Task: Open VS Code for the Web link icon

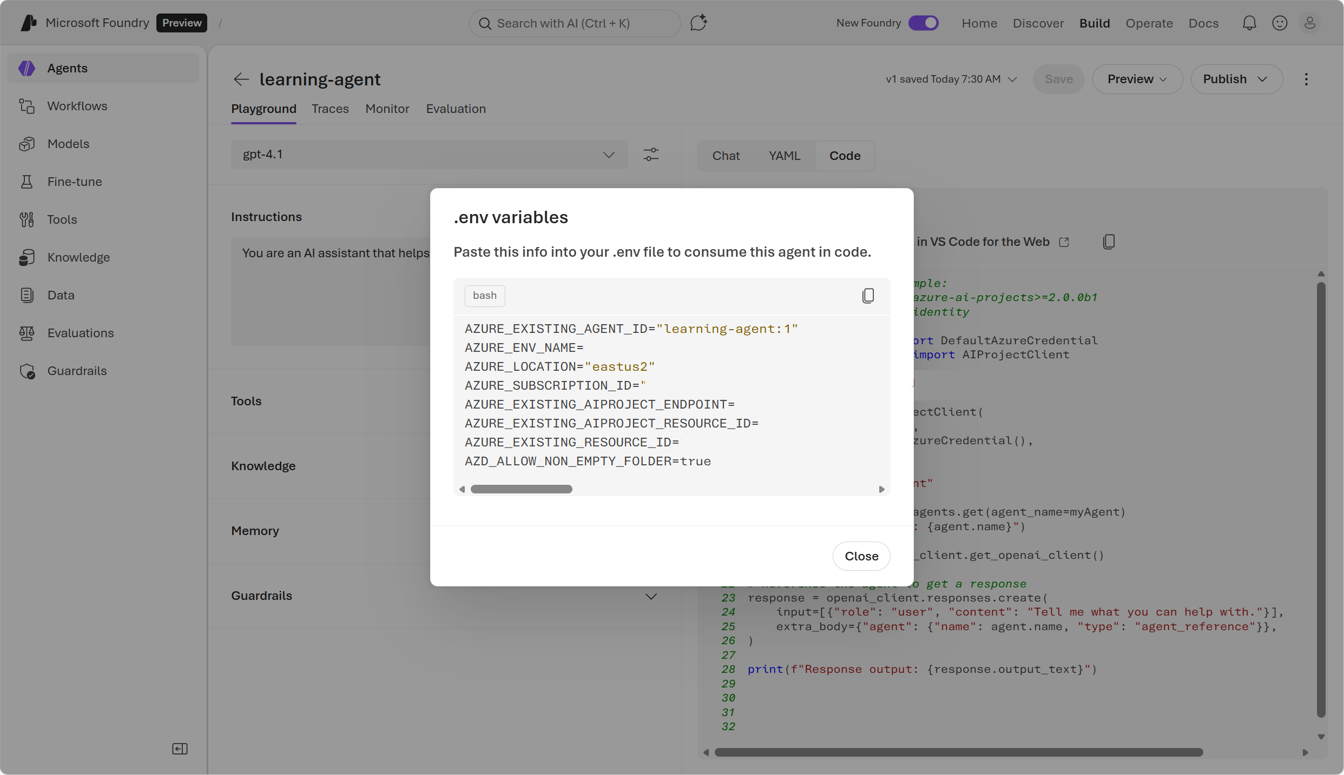Action: pos(1064,242)
